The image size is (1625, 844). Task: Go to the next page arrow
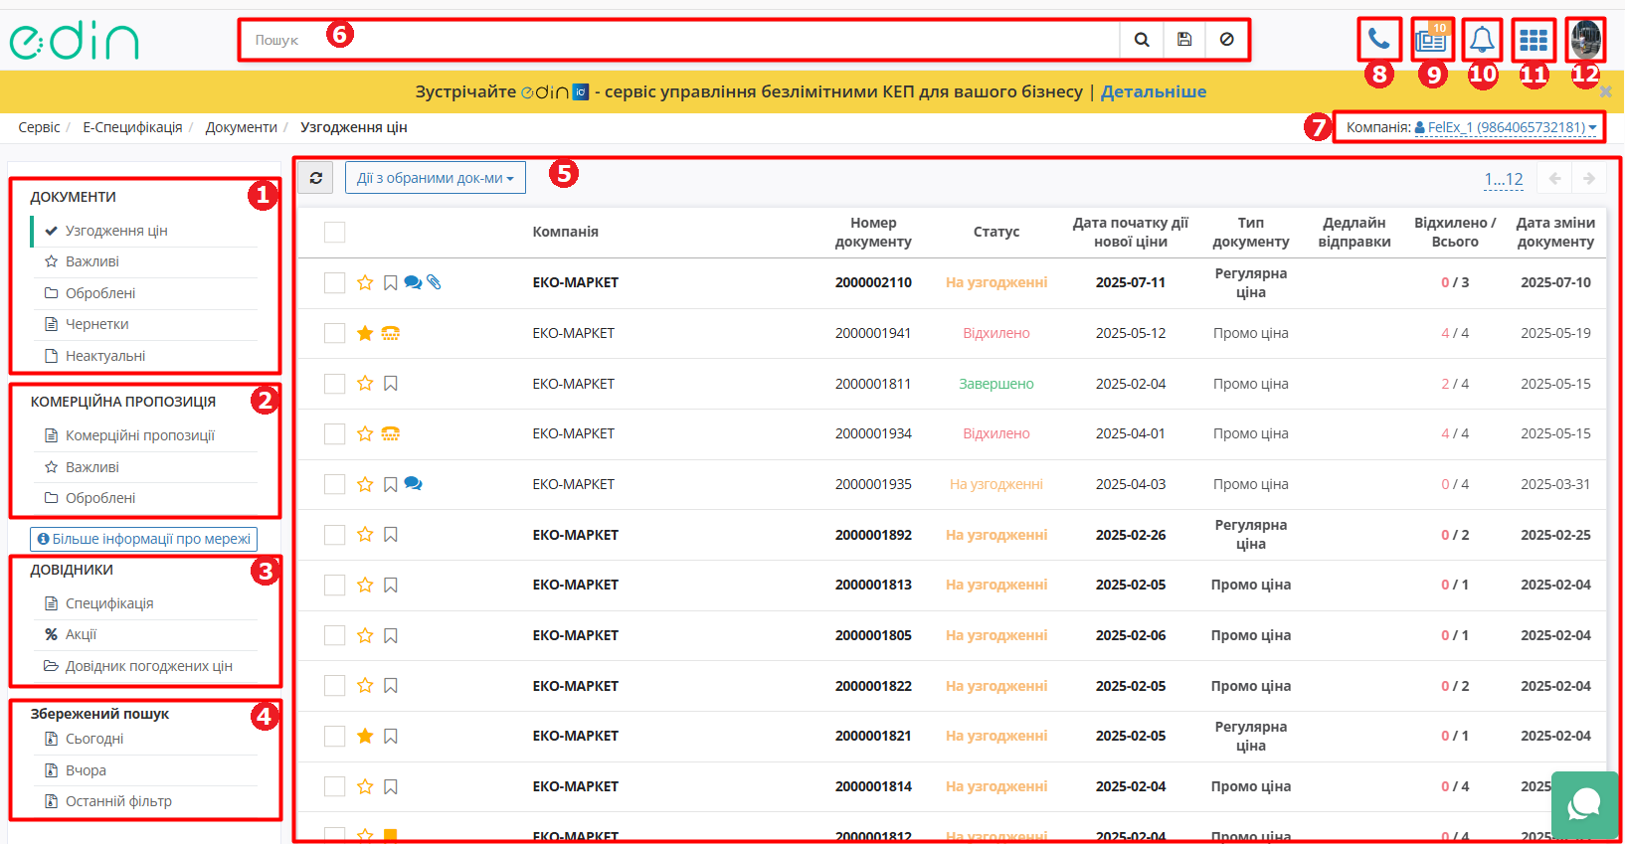[x=1589, y=179]
